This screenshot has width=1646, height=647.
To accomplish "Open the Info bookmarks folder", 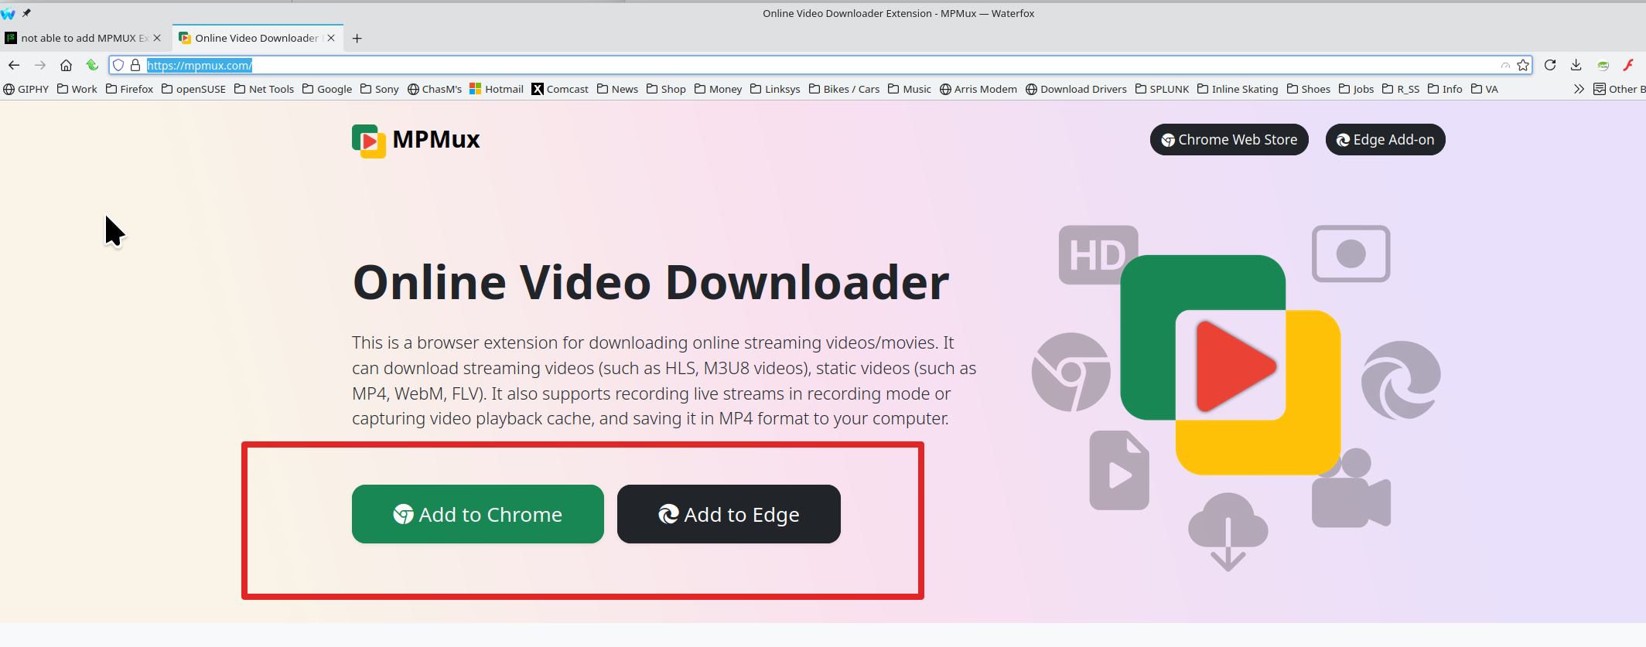I will pos(1445,89).
